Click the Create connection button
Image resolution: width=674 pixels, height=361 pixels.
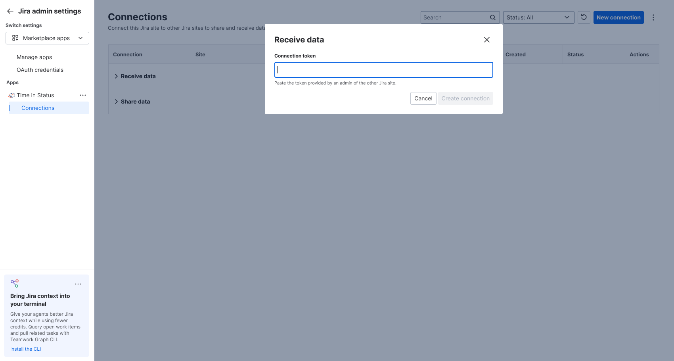465,98
